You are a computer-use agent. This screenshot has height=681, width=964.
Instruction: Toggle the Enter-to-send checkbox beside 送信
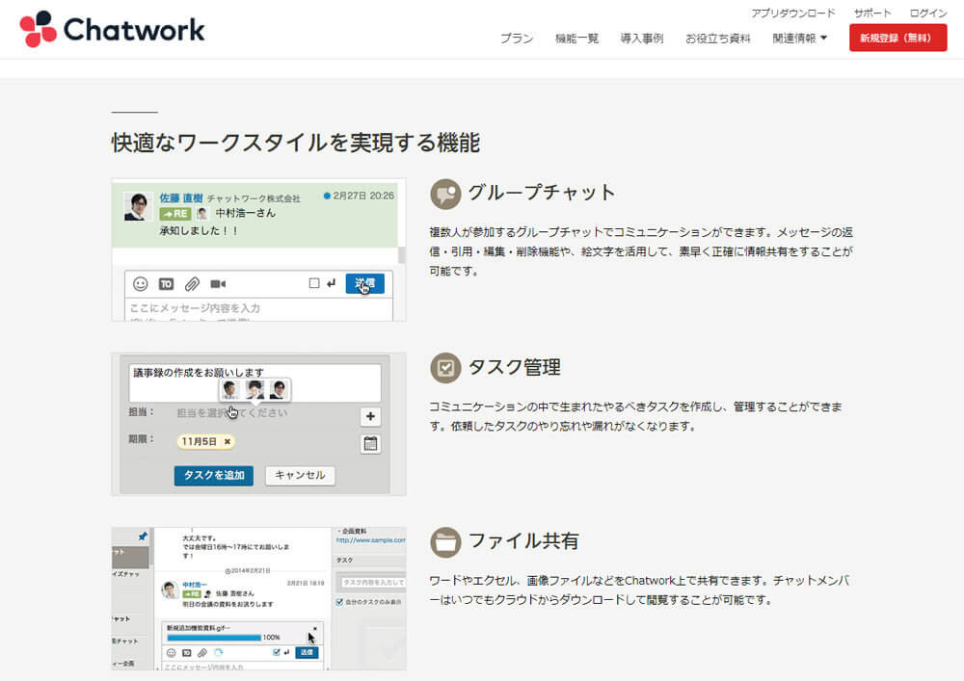click(x=314, y=283)
